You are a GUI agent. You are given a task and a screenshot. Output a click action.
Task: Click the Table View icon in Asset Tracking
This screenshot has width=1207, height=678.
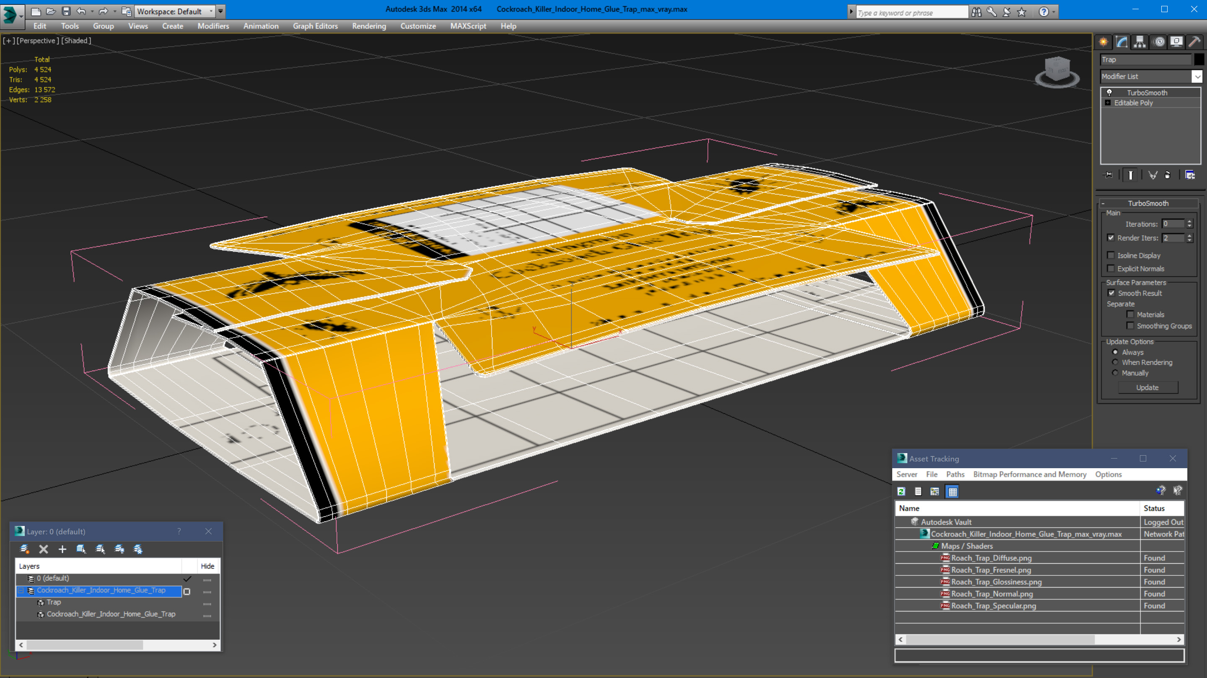click(x=953, y=491)
